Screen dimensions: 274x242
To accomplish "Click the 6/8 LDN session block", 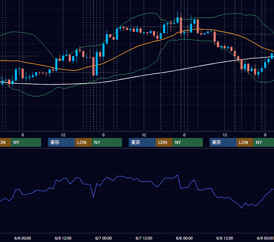I will click(245, 142).
